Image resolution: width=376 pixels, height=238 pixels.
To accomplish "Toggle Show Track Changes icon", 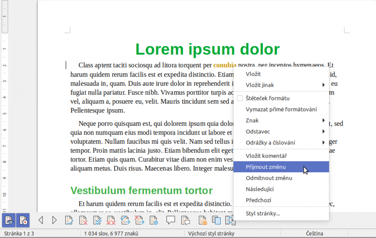I will (9, 220).
